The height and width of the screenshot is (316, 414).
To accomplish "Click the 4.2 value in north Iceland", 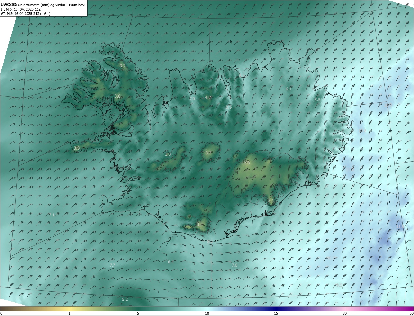I will coord(208,97).
